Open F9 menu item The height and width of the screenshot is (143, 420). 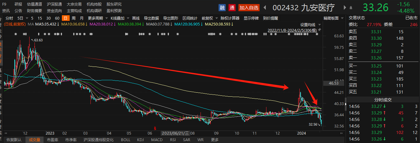pyautogui.click(x=4, y=4)
